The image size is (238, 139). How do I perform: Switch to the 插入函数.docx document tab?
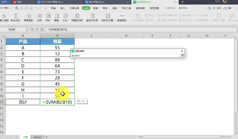click(107, 2)
